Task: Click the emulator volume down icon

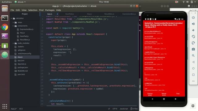Action: click(193, 30)
